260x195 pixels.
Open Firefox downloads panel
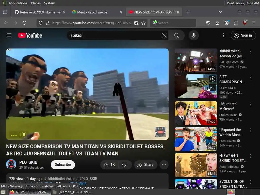pyautogui.click(x=217, y=23)
